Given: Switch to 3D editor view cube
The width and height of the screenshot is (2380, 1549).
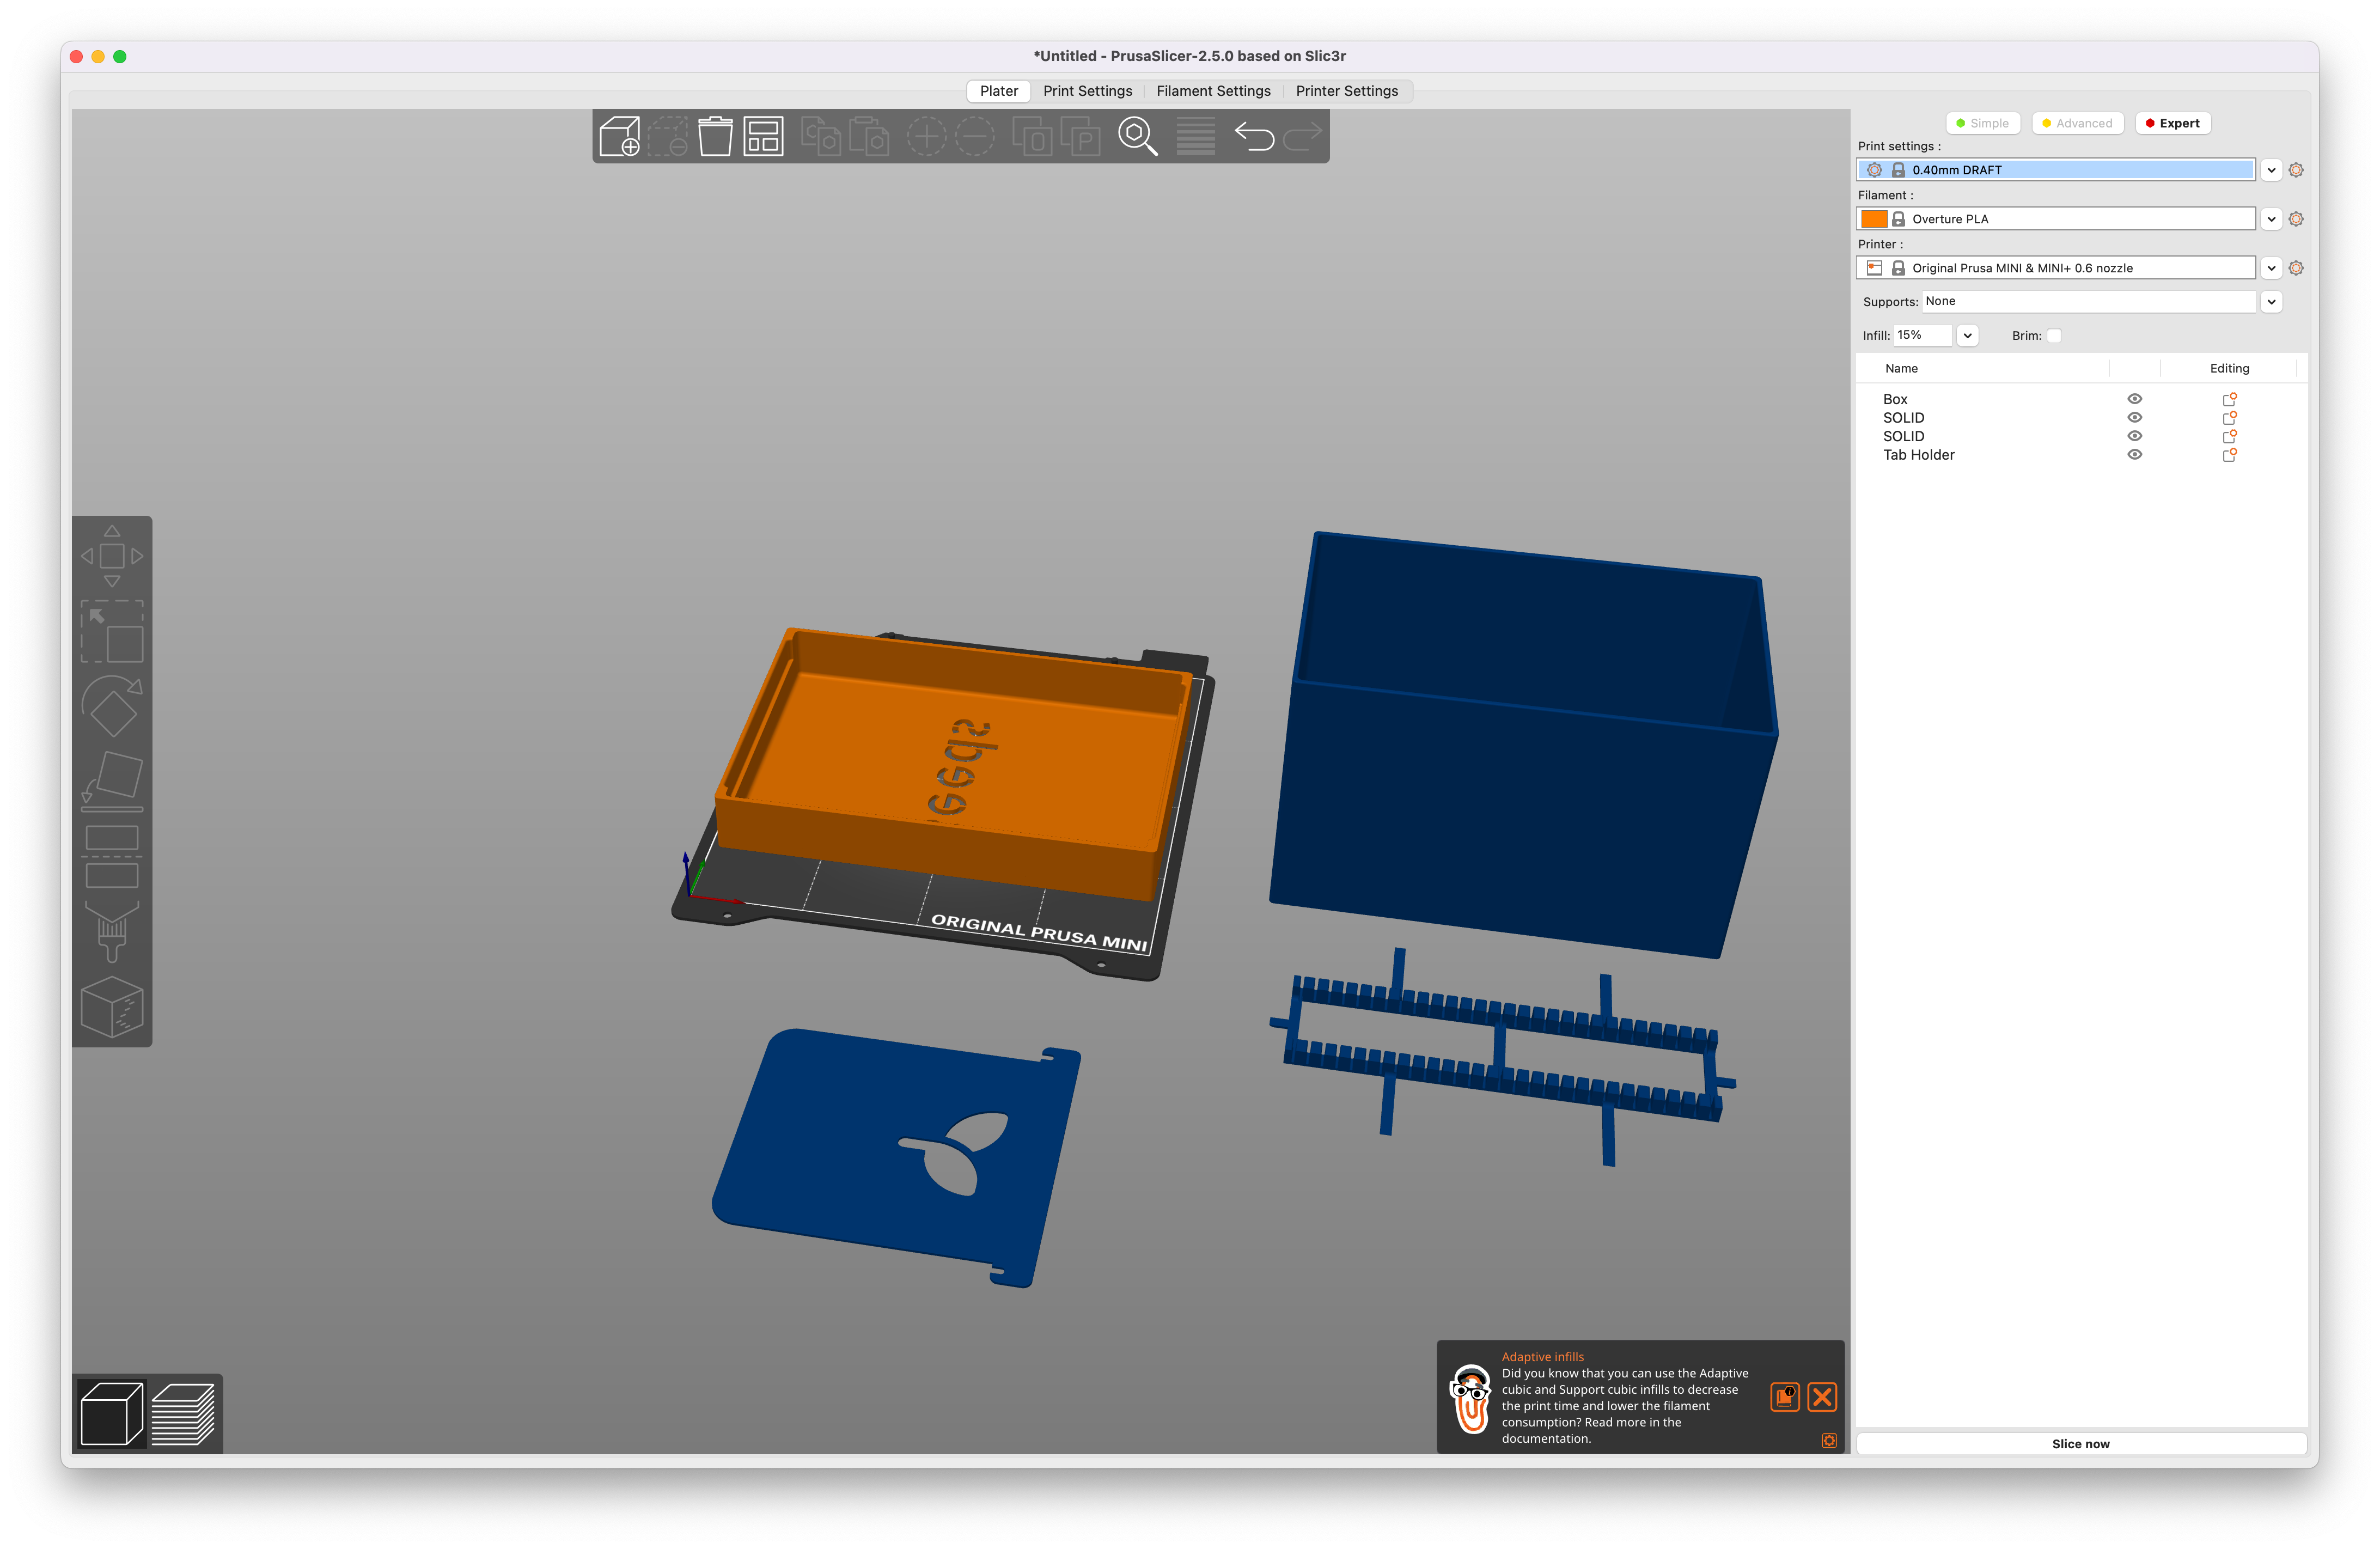Looking at the screenshot, I should point(111,1413).
